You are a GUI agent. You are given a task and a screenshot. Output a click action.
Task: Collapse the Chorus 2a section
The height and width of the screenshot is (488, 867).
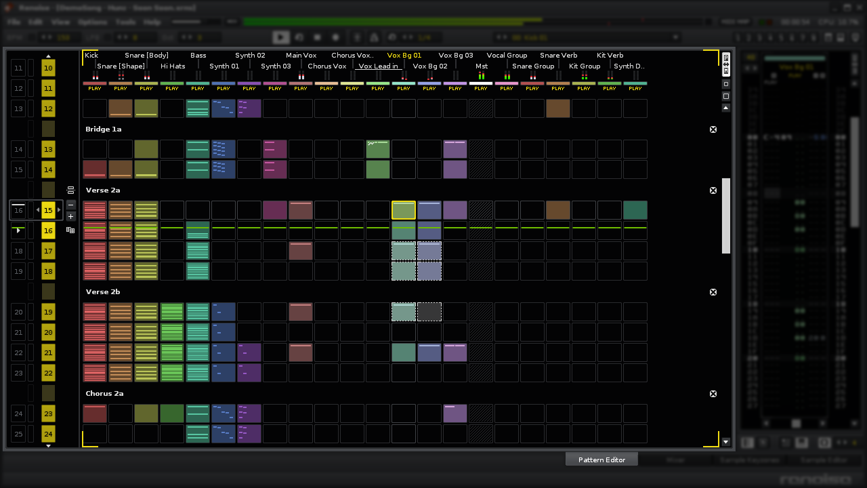pos(713,394)
